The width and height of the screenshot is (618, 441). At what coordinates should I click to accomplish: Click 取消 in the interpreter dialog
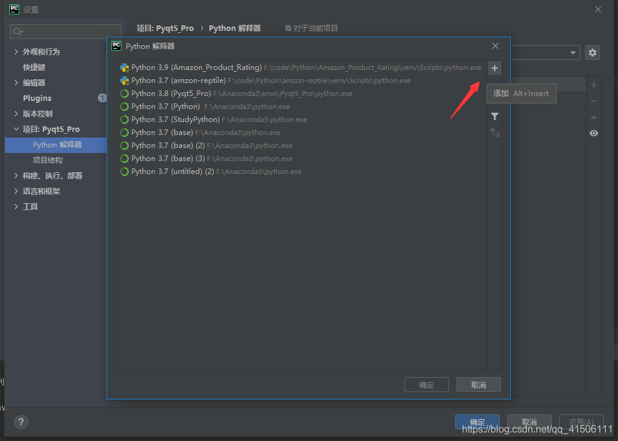pos(479,385)
